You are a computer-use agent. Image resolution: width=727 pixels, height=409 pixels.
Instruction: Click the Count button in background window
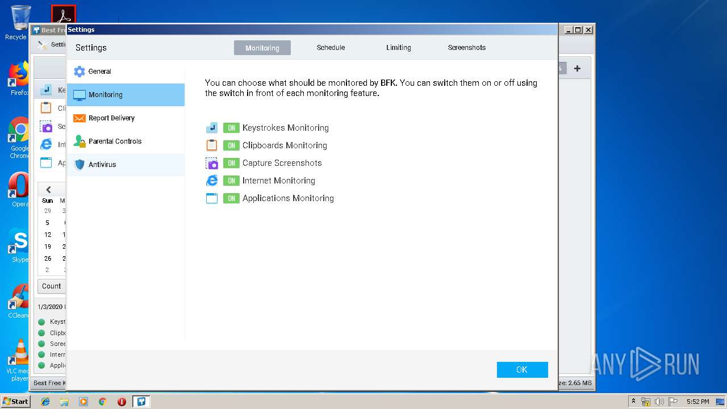[x=52, y=286]
